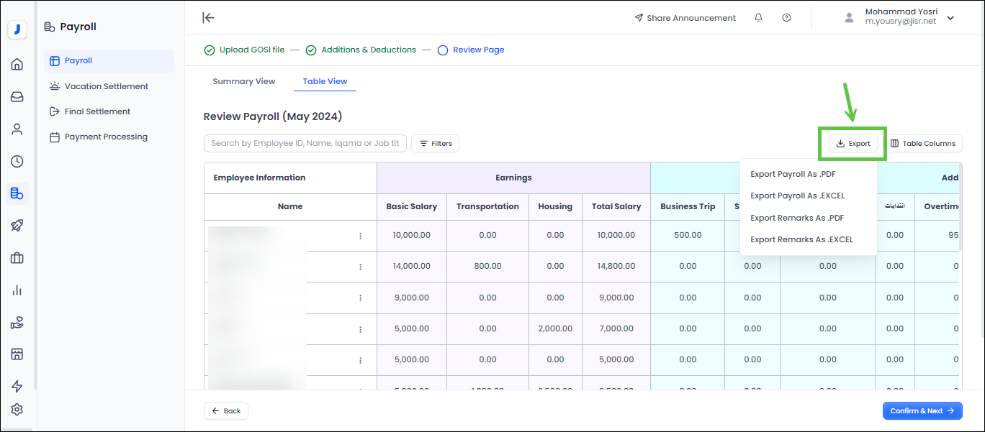Click the clock attendance icon in sidebar
985x432 pixels.
pos(17,162)
